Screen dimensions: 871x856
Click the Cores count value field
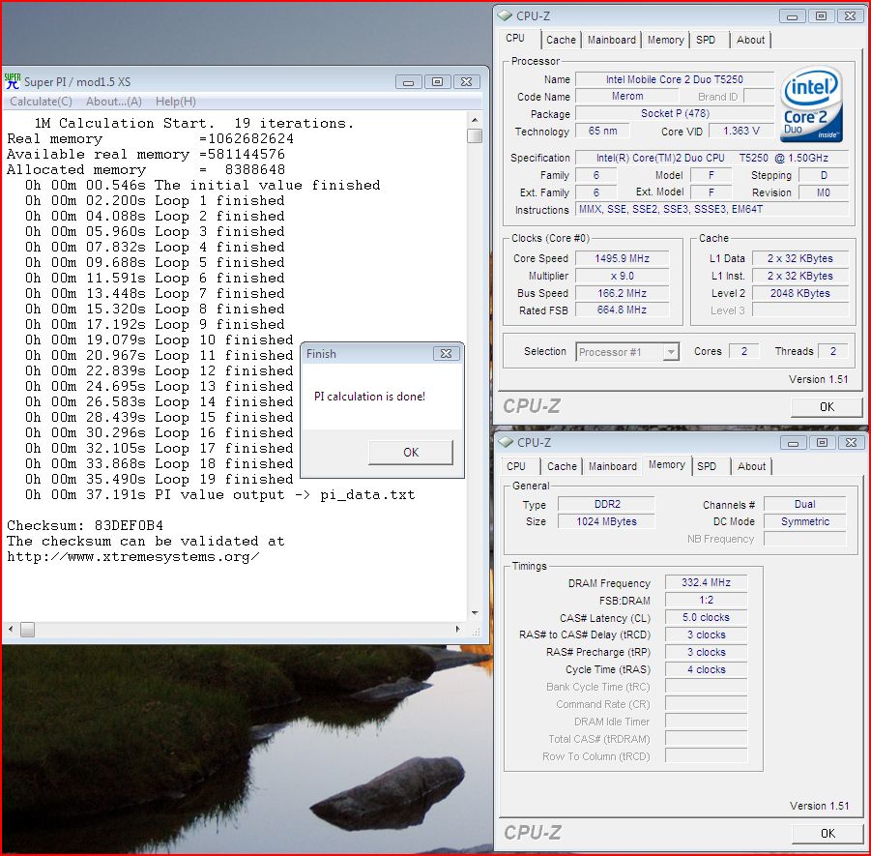[x=743, y=351]
